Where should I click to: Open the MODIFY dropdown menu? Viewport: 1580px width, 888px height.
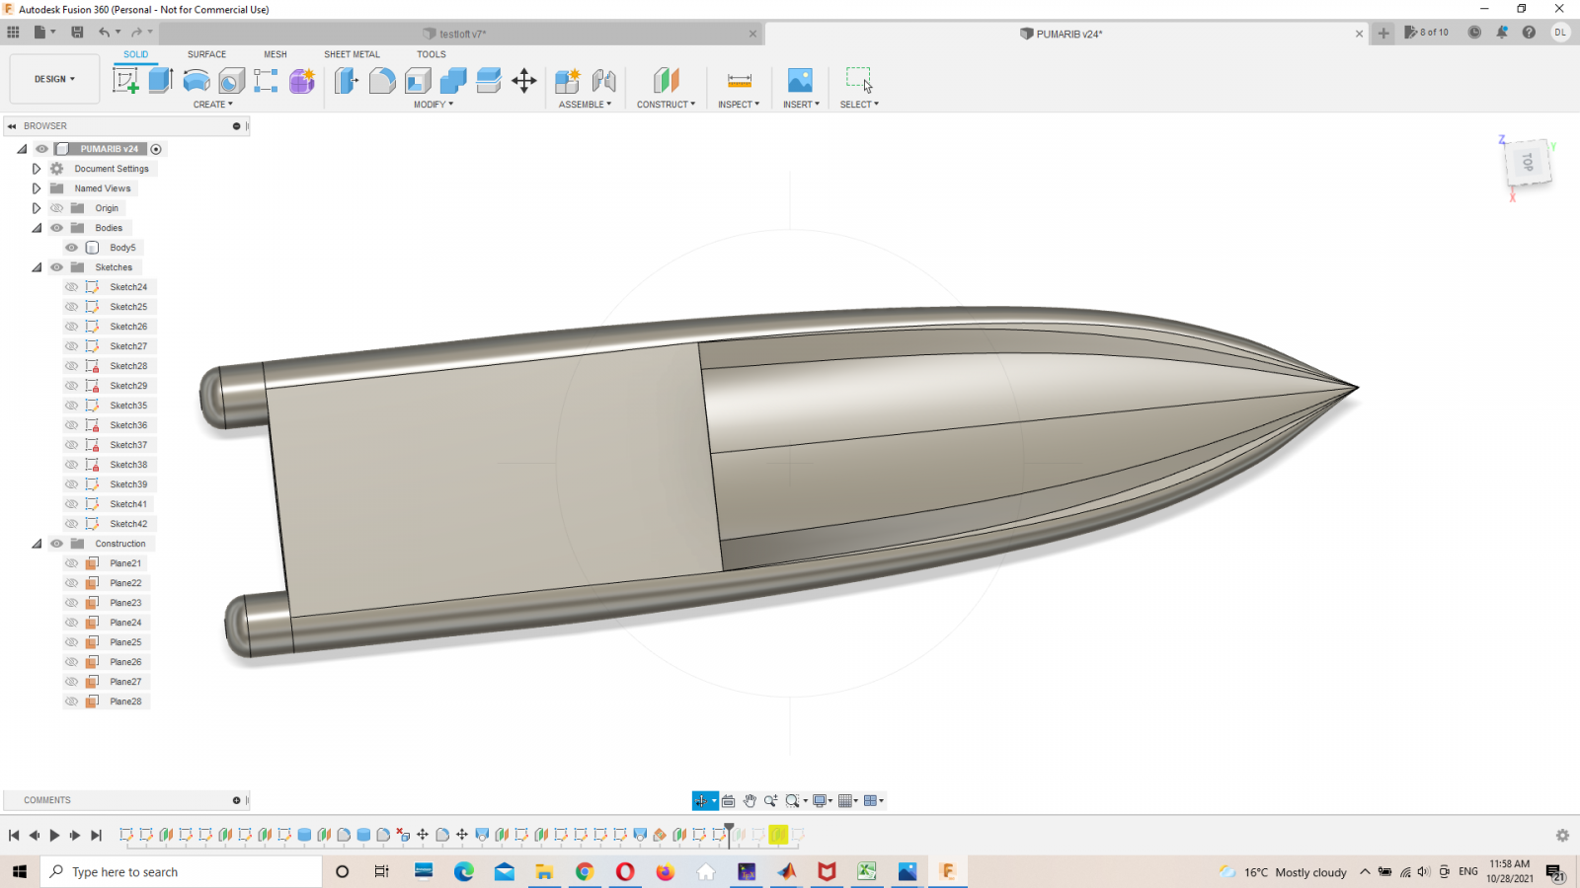pyautogui.click(x=434, y=105)
